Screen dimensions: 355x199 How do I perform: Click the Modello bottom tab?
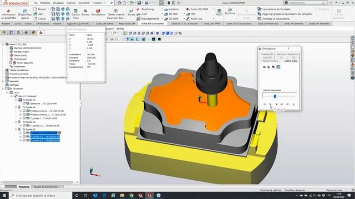(x=24, y=187)
